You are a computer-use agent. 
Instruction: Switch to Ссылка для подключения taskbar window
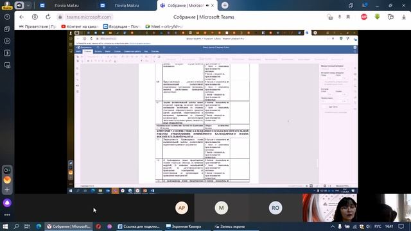139,227
